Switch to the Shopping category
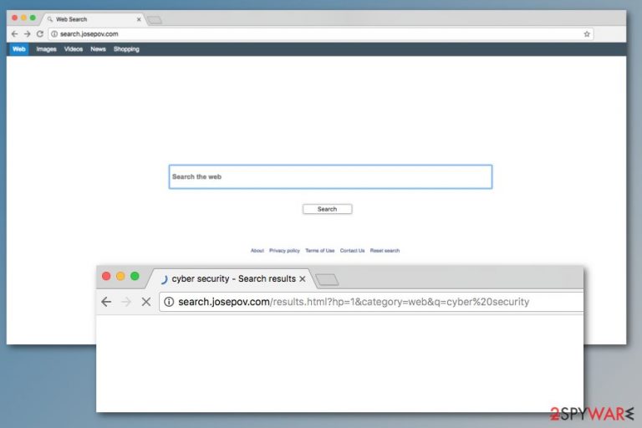Image resolution: width=642 pixels, height=428 pixels. pyautogui.click(x=126, y=49)
